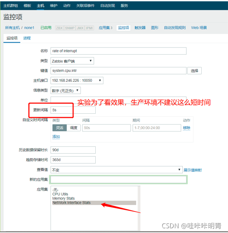The width and height of the screenshot is (228, 233).
Task: Open the 信息类型 数字 (无正负) dropdown
Action: point(66,90)
